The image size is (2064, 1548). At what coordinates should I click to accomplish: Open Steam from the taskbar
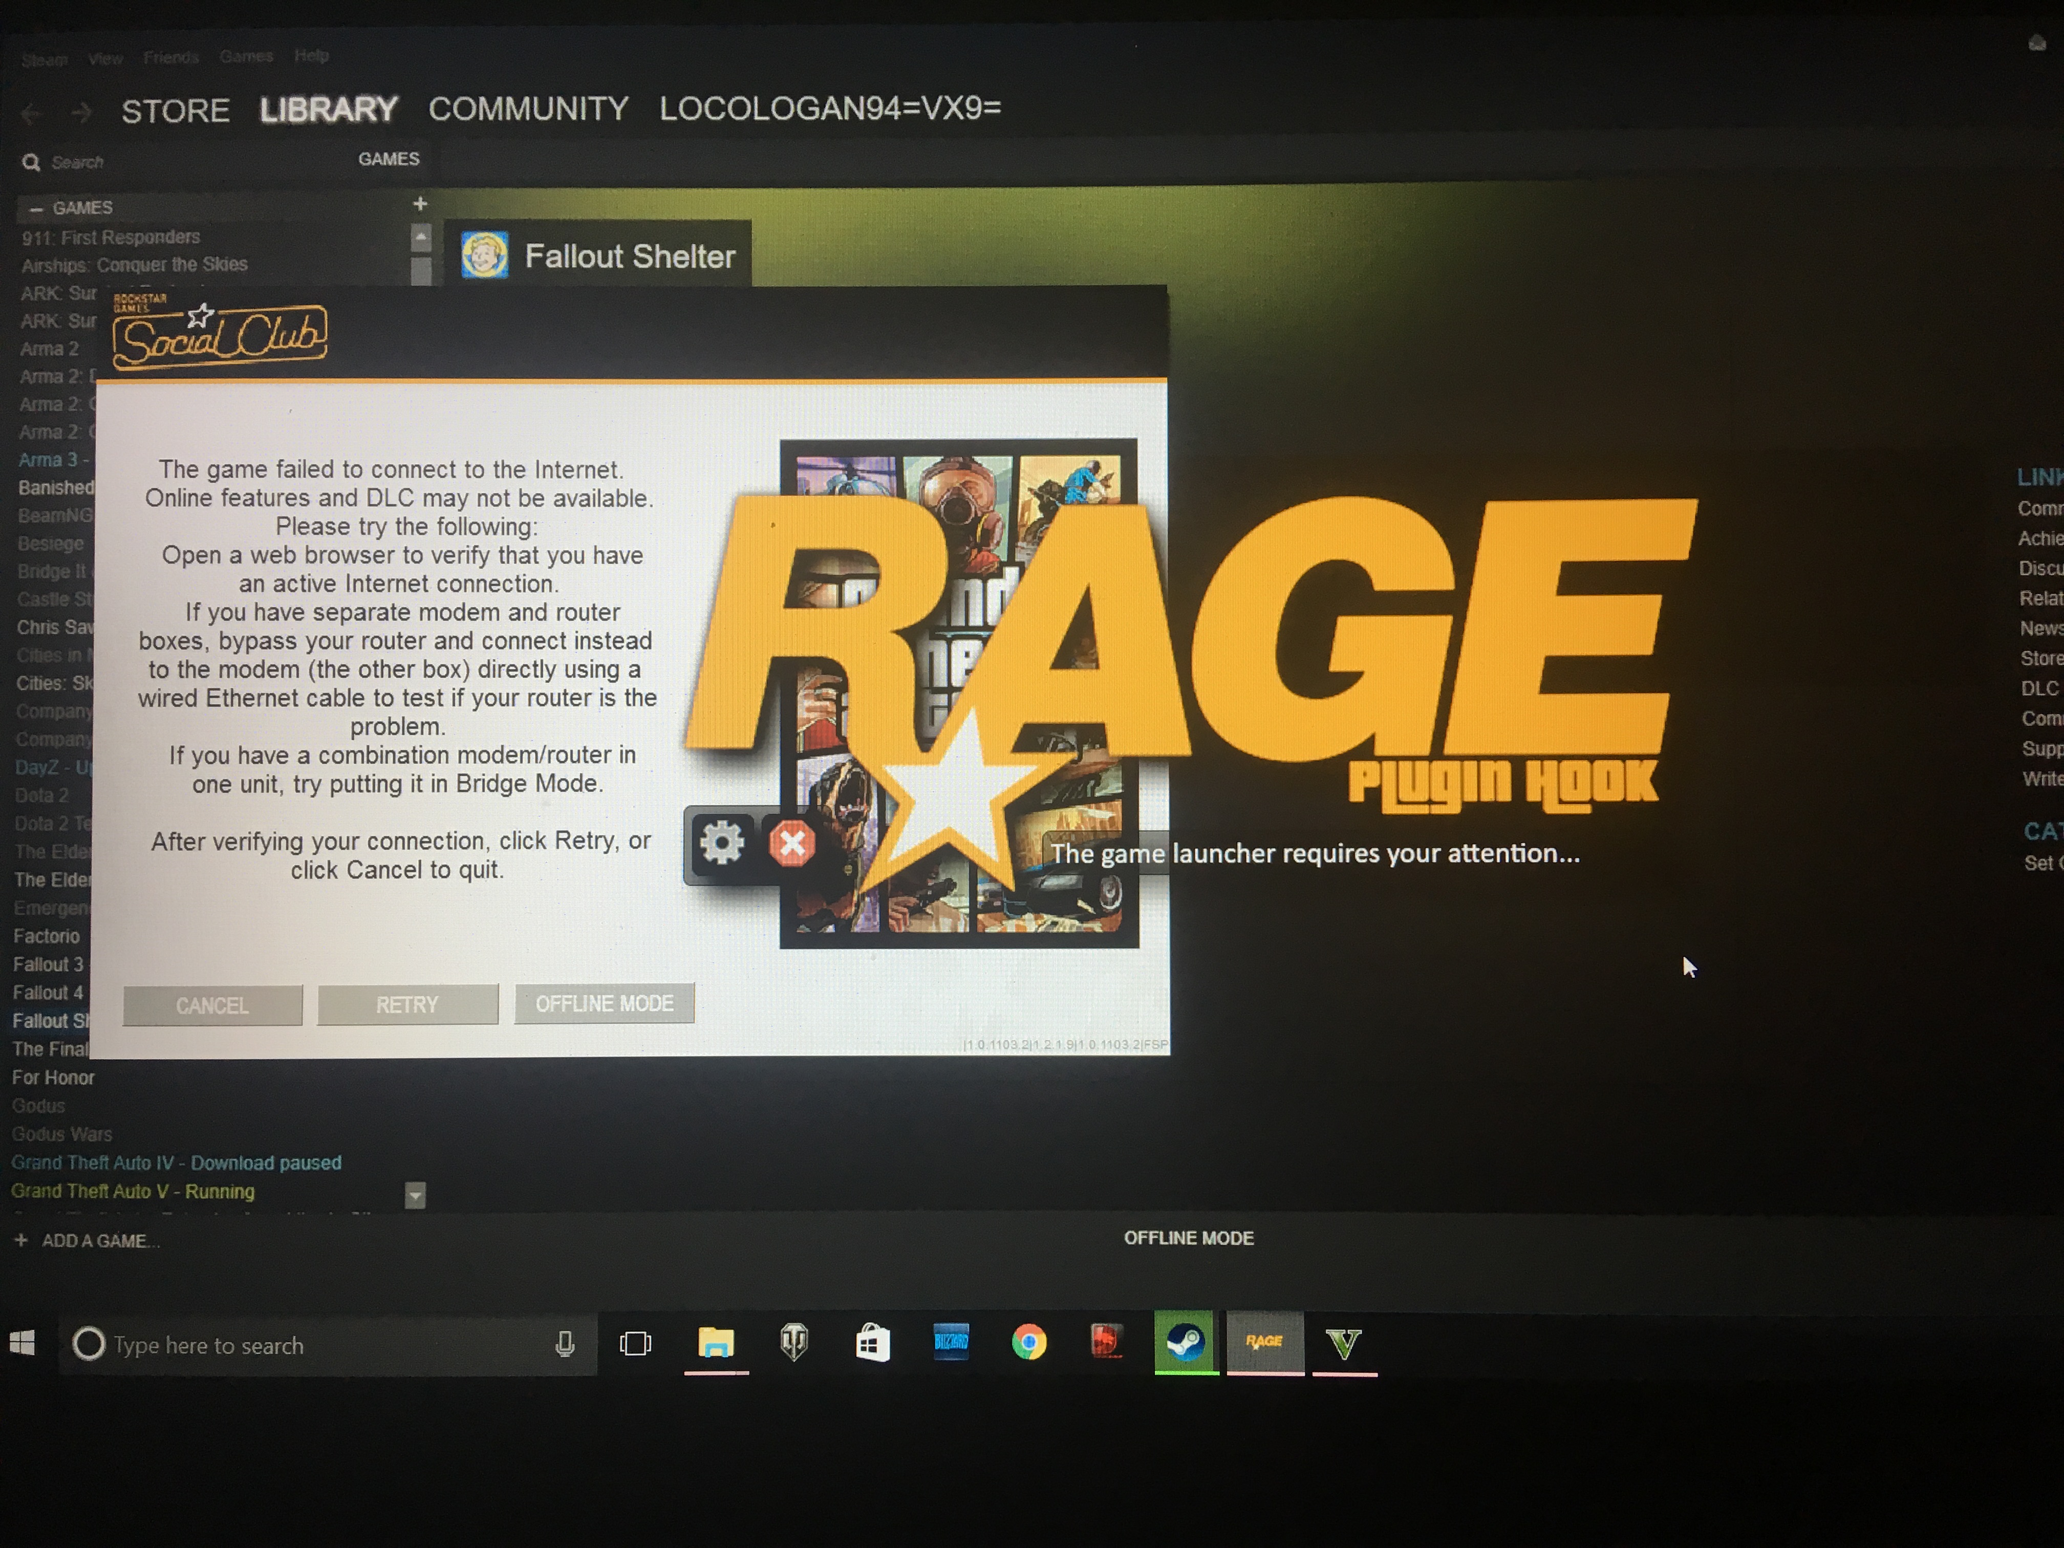pos(1185,1343)
